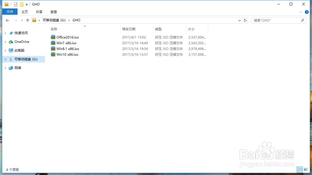Click the size value 3,157,698...
The height and width of the screenshot is (175, 312).
[197, 54]
